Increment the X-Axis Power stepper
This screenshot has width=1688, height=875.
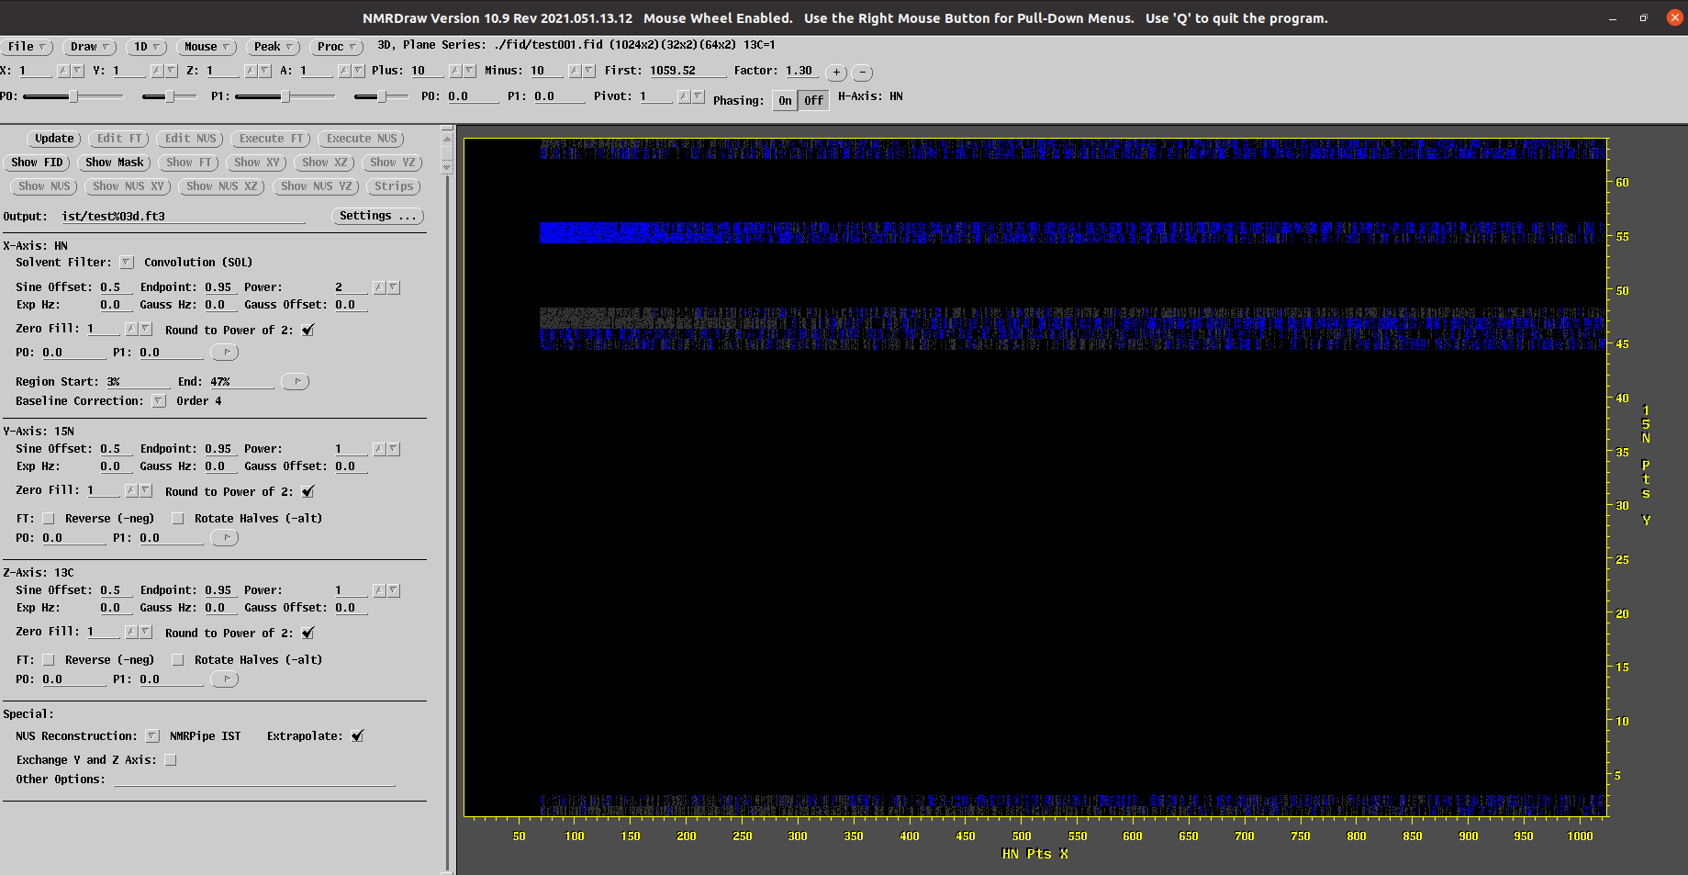click(x=379, y=287)
